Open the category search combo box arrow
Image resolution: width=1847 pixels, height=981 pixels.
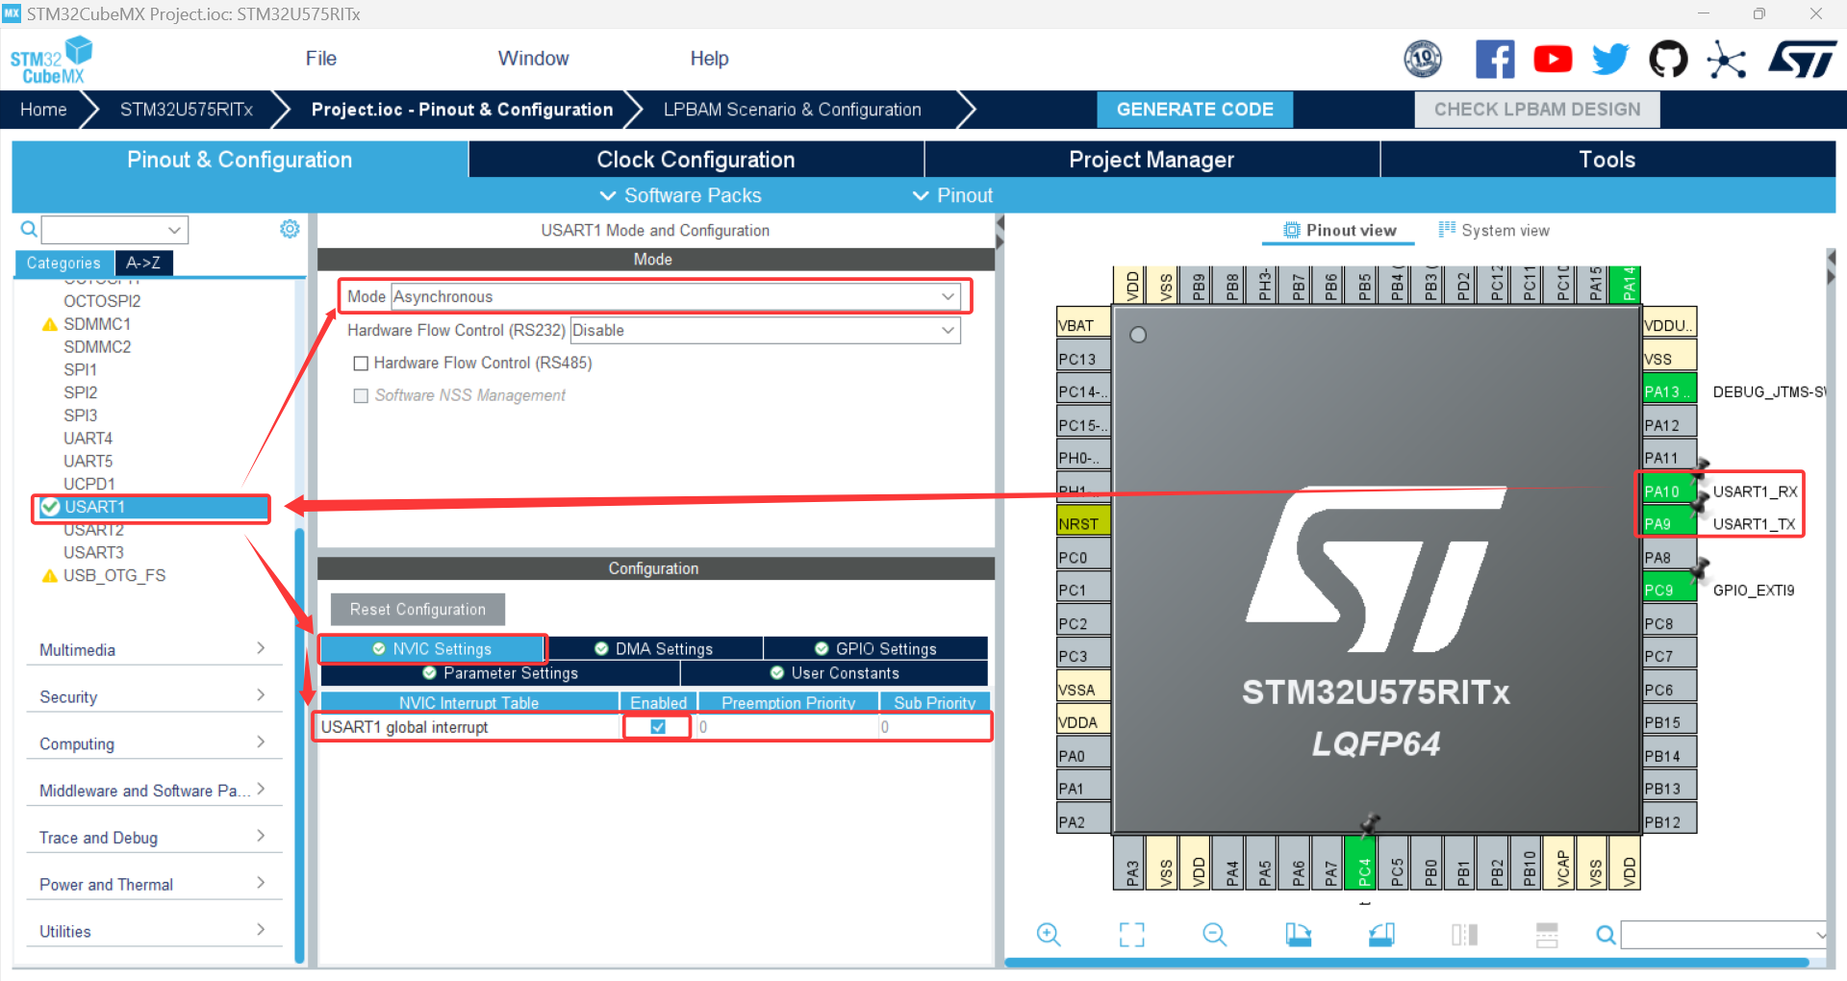[x=174, y=230]
